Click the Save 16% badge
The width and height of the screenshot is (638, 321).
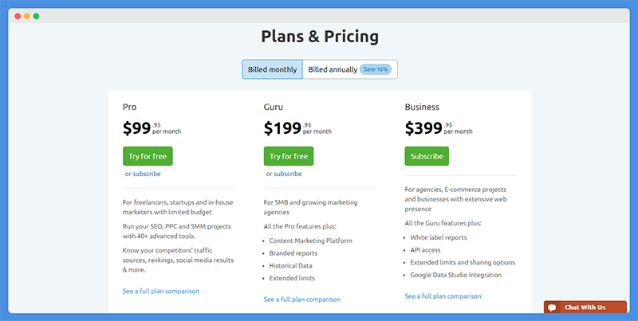375,69
